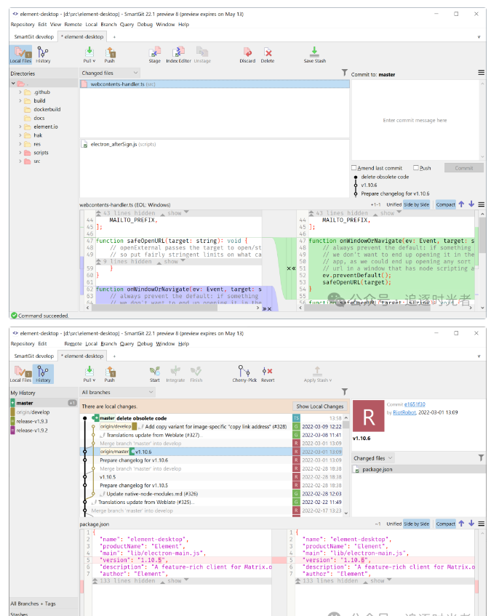Switch to History view in top window
The width and height of the screenshot is (491, 616).
(x=43, y=55)
